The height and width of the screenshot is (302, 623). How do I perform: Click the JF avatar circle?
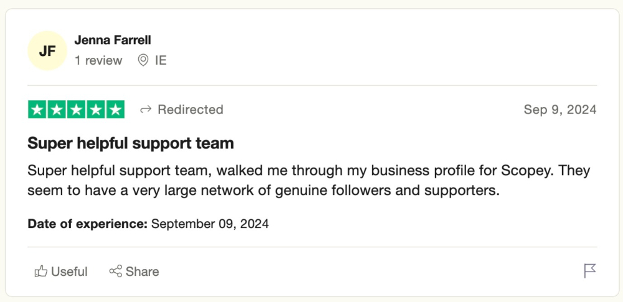click(47, 51)
